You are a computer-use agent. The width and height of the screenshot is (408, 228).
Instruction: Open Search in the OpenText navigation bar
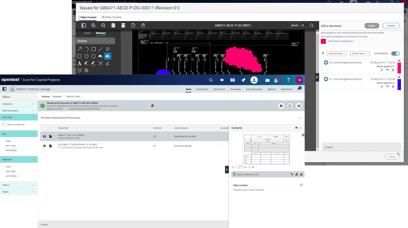(211, 80)
